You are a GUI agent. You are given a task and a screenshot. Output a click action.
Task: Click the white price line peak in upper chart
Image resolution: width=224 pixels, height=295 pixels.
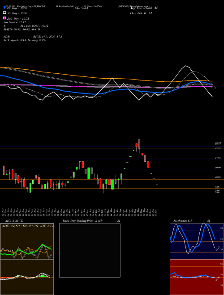(186, 66)
